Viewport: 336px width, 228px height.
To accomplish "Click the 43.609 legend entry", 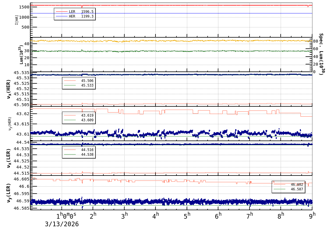I will [x=79, y=120].
